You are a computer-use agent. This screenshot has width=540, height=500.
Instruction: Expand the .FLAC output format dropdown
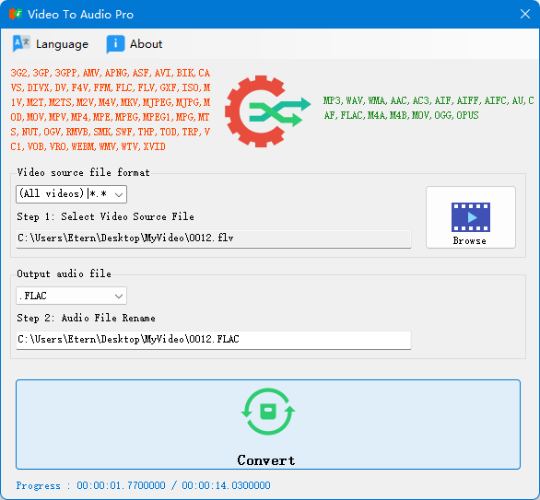71,296
